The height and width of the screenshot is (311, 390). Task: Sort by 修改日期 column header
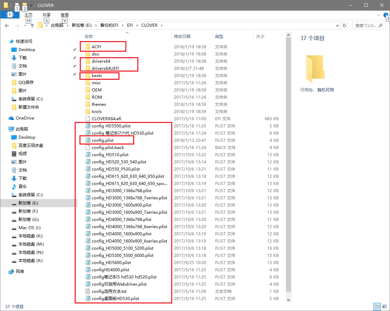[182, 37]
